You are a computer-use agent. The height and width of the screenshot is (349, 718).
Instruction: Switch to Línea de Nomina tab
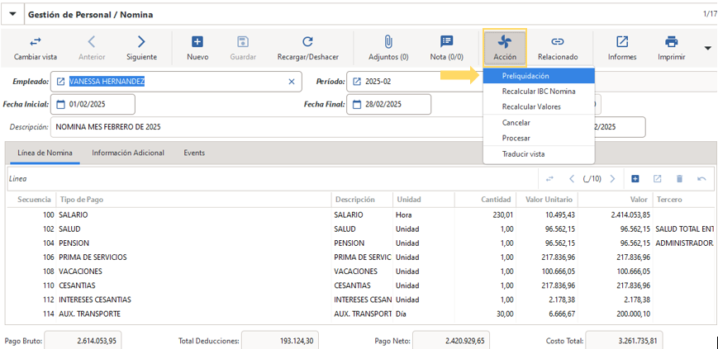point(45,153)
